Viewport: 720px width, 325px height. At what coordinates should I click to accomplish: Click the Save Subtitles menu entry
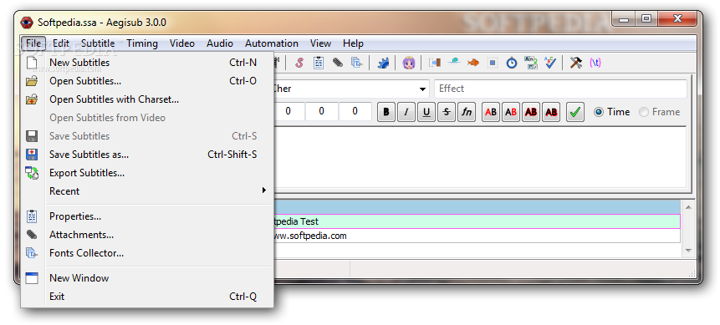(147, 136)
